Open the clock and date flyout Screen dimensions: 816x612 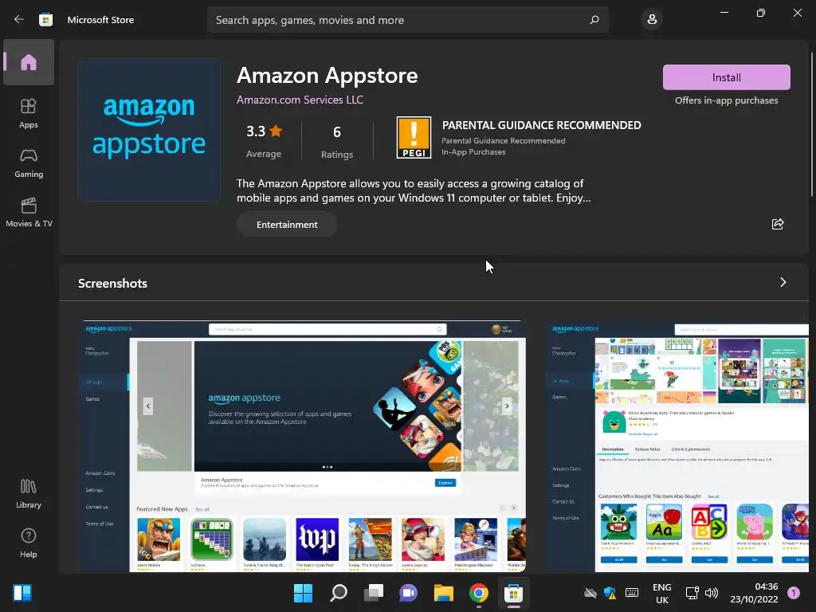[754, 593]
